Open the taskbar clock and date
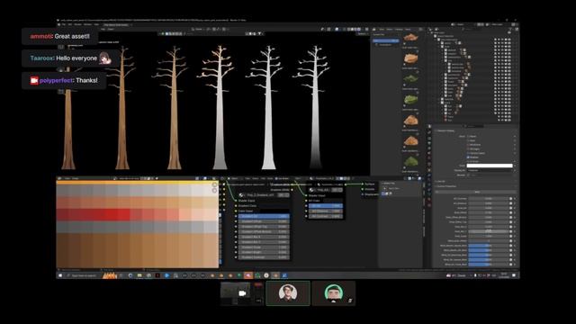Image resolution: width=576 pixels, height=324 pixels. point(504,275)
